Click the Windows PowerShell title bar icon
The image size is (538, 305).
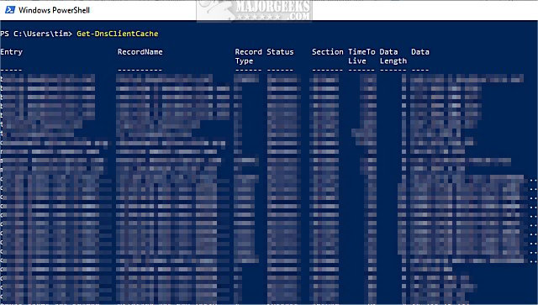click(10, 9)
